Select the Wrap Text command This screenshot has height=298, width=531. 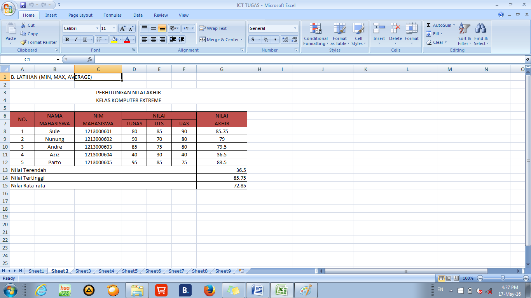tap(214, 28)
